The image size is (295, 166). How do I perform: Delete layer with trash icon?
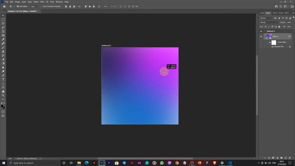pyautogui.click(x=290, y=158)
